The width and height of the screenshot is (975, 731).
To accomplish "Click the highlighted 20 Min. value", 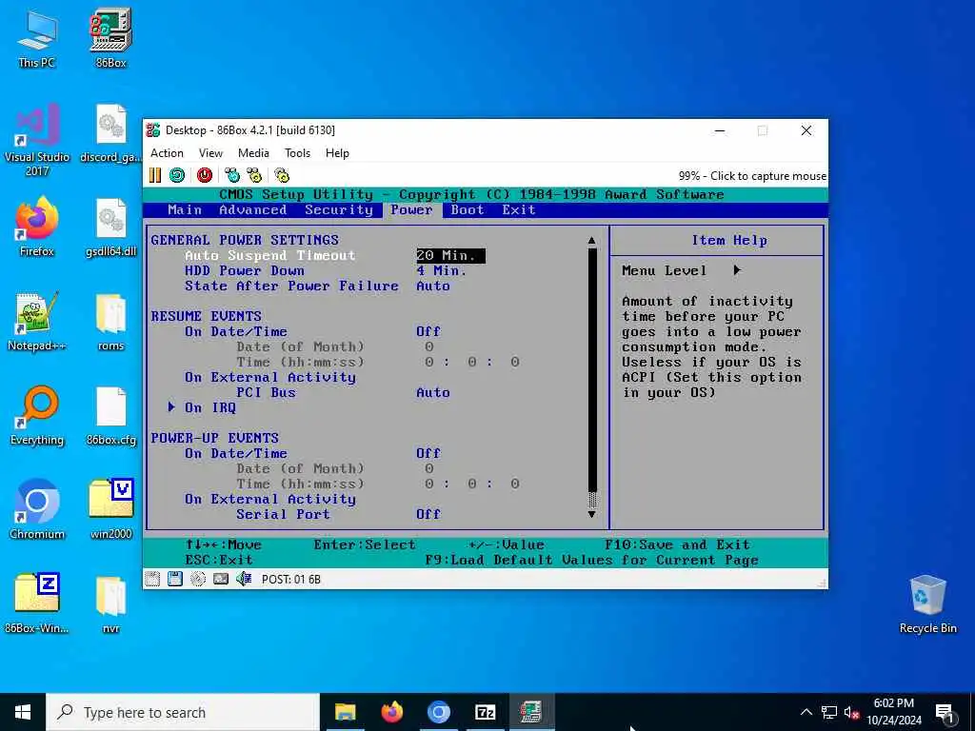I will click(x=450, y=255).
